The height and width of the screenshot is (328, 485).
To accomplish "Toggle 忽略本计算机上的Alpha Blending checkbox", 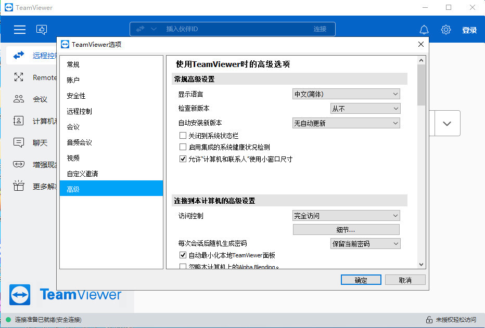I will coord(183,266).
